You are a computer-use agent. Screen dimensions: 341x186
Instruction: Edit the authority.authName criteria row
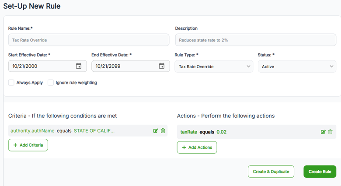tap(156, 131)
